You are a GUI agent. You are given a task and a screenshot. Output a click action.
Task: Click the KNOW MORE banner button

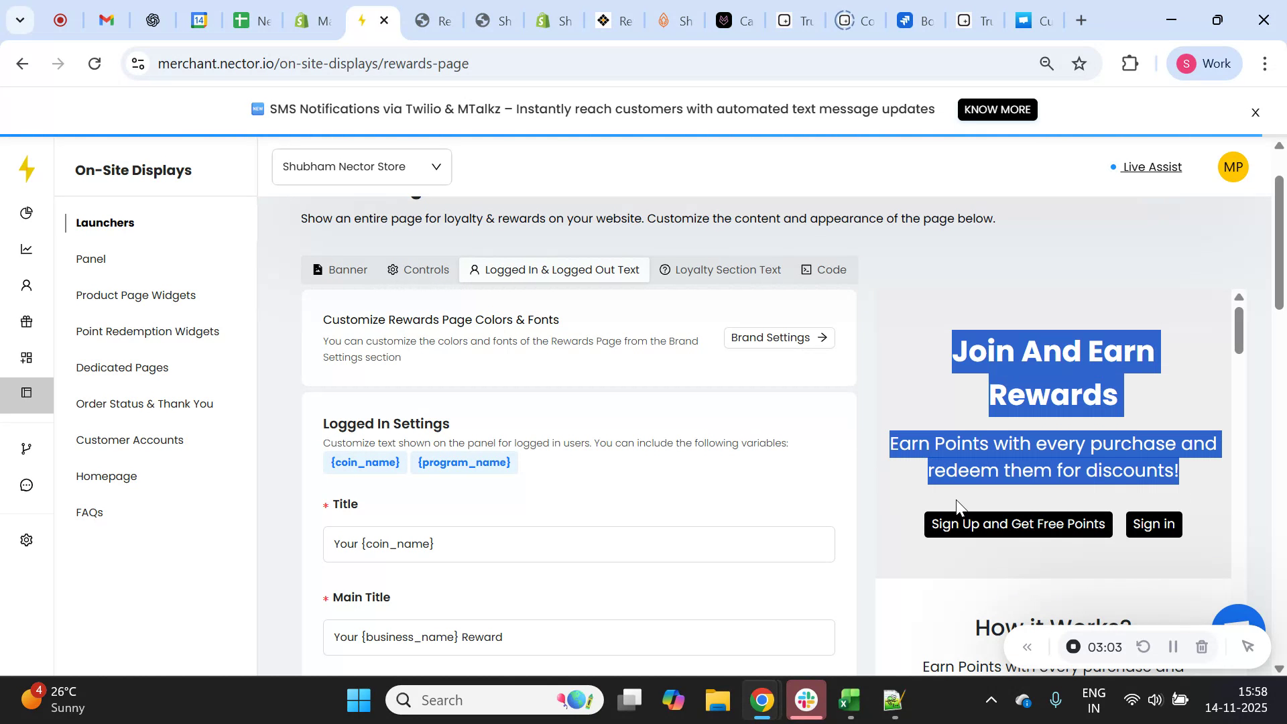pyautogui.click(x=997, y=109)
